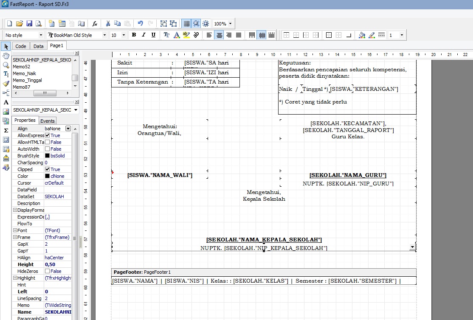Select the Hand tool in left toolbar
This screenshot has width=473, height=320.
tap(6, 56)
